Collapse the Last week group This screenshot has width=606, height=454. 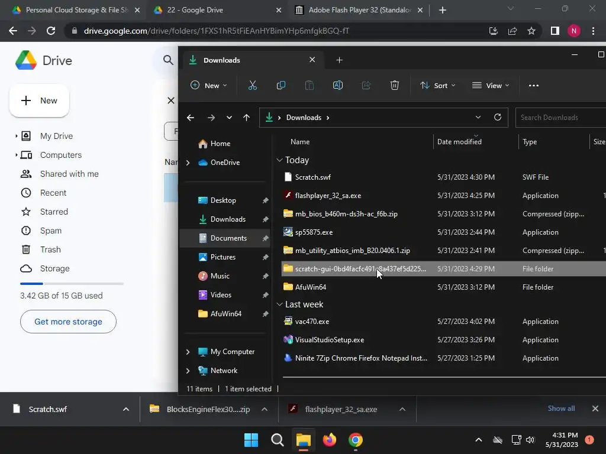tap(279, 304)
